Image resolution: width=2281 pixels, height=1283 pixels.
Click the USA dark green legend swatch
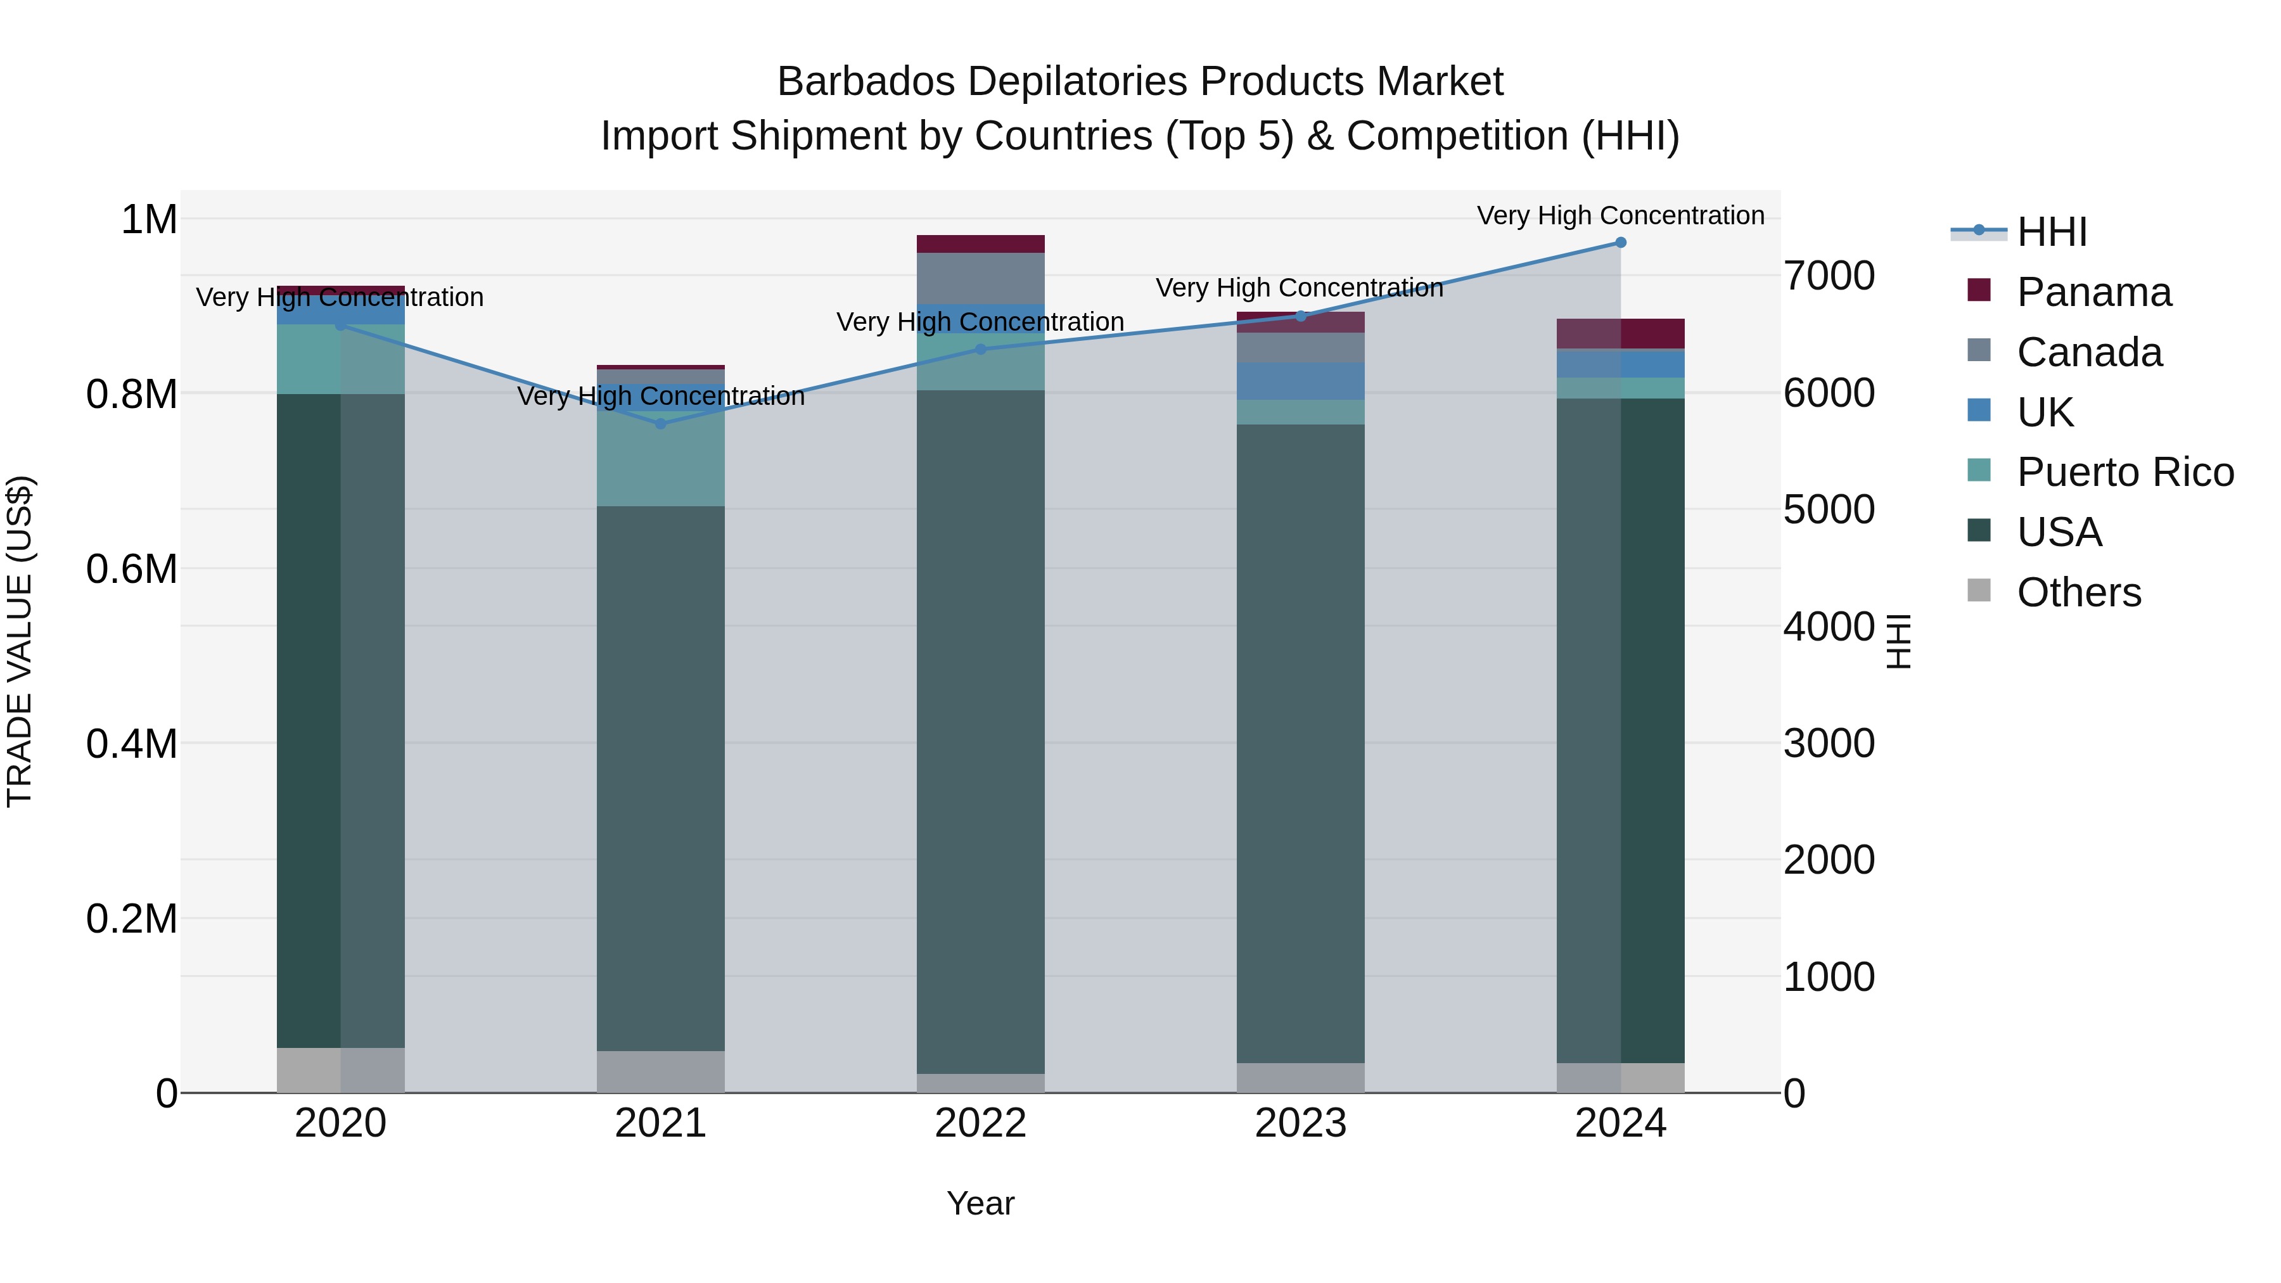click(1979, 530)
